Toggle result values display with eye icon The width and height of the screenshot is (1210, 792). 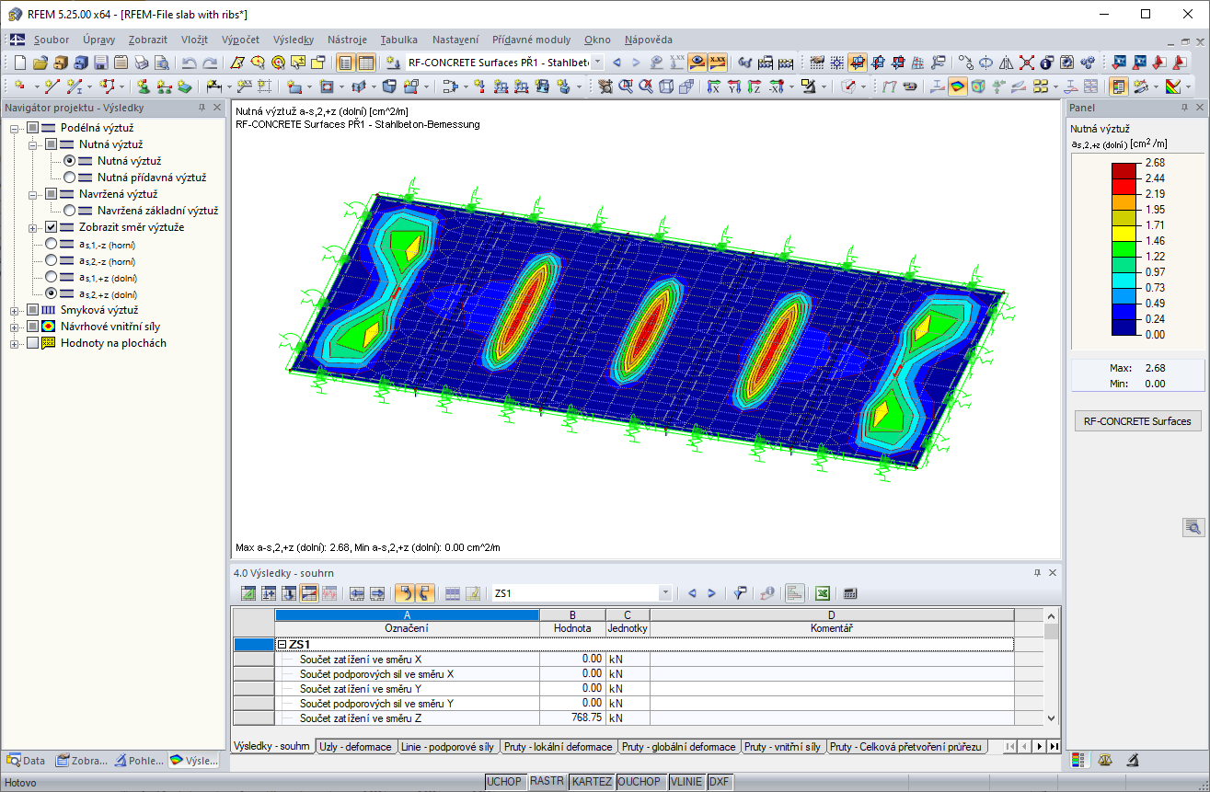point(697,63)
